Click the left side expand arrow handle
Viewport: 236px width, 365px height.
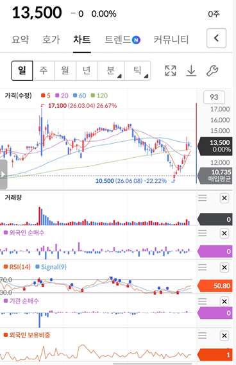point(3,174)
